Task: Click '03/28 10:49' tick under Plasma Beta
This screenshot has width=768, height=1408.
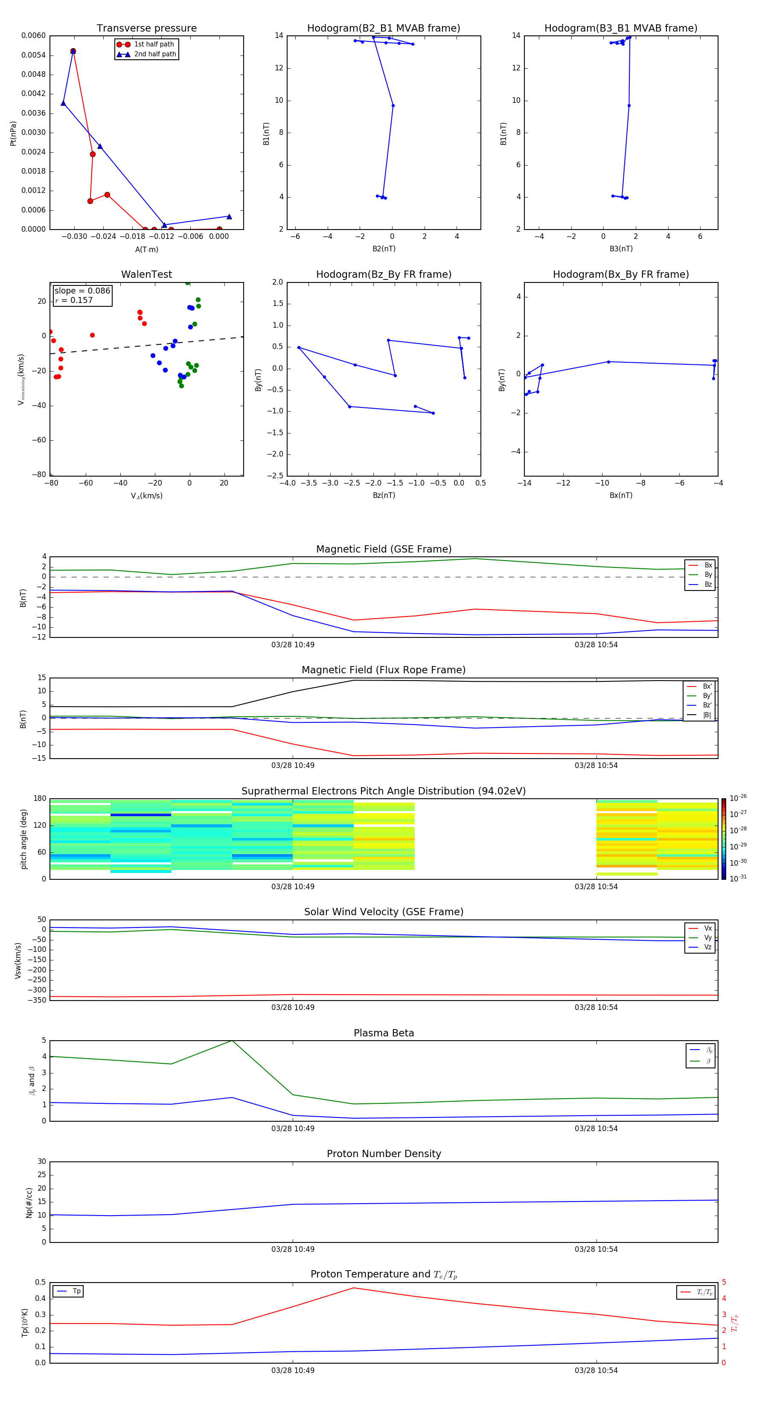Action: [293, 1129]
